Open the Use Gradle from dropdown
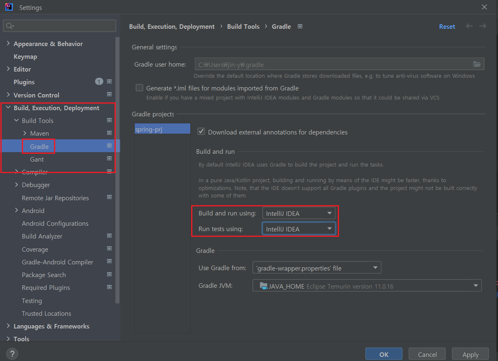This screenshot has height=361, width=498. (x=317, y=268)
